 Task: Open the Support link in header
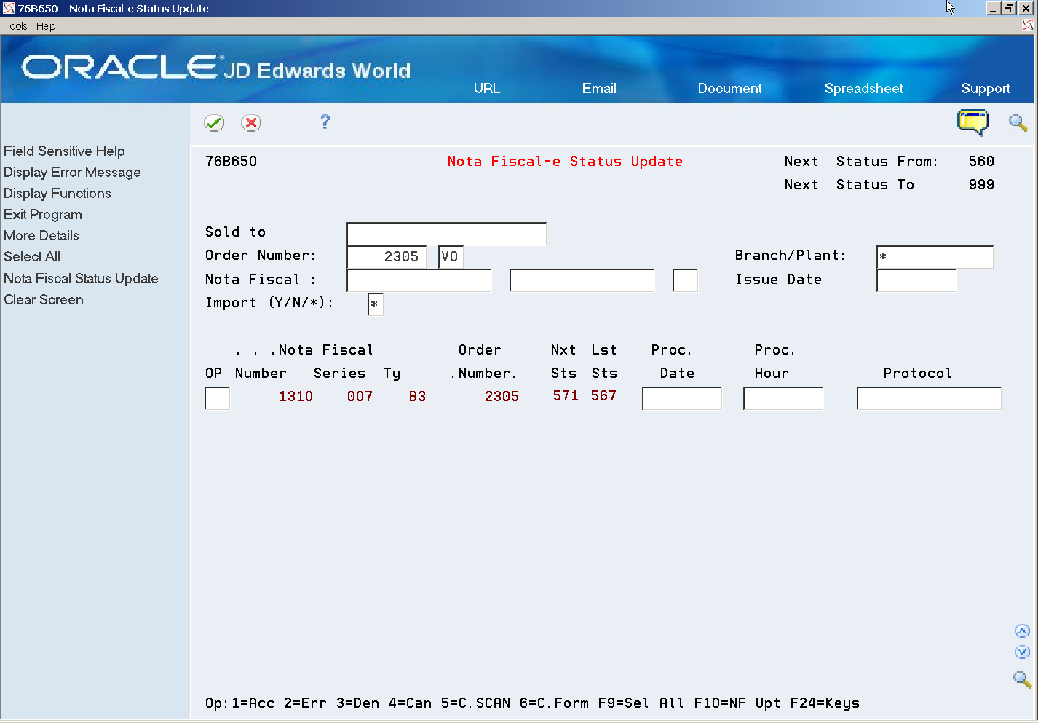pyautogui.click(x=986, y=88)
